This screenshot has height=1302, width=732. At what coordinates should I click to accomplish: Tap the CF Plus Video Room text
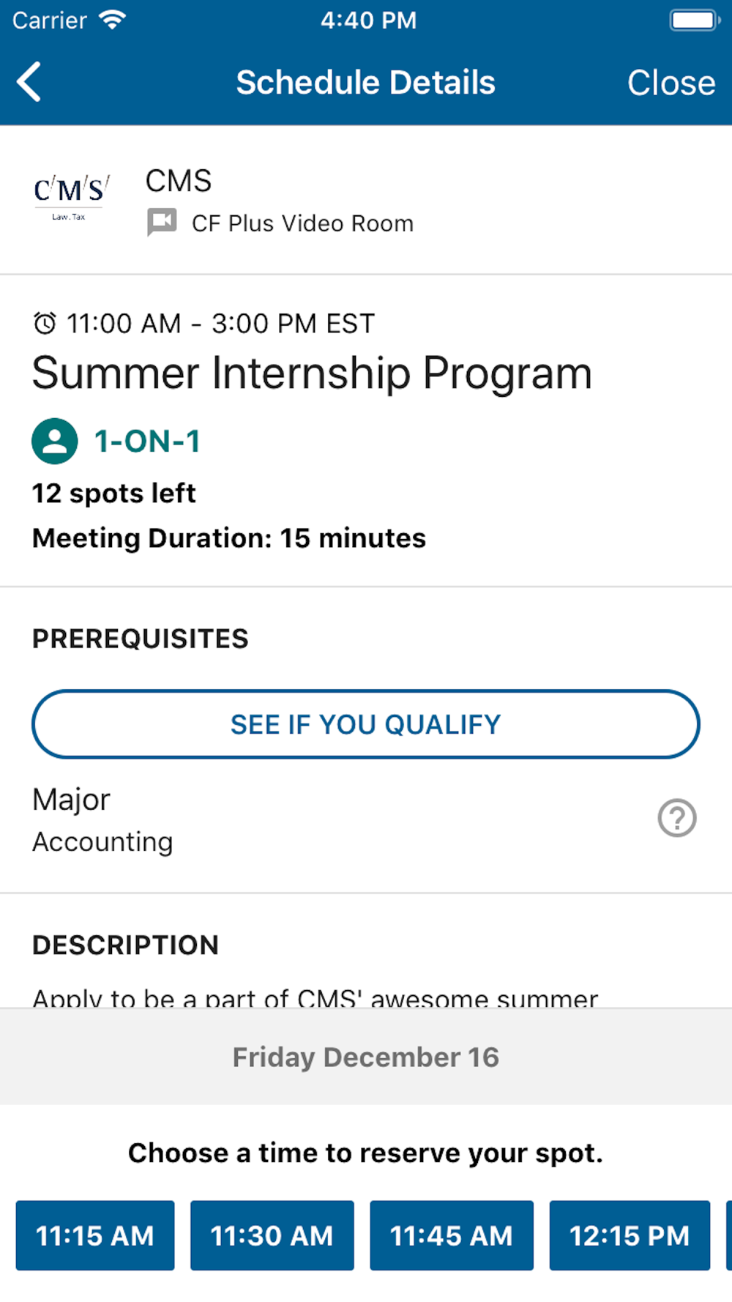302,223
